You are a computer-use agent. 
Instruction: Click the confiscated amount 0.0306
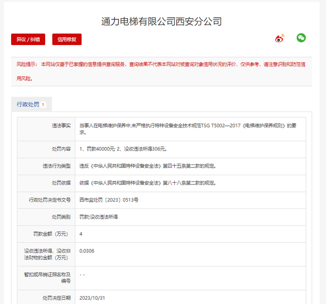click(87, 251)
